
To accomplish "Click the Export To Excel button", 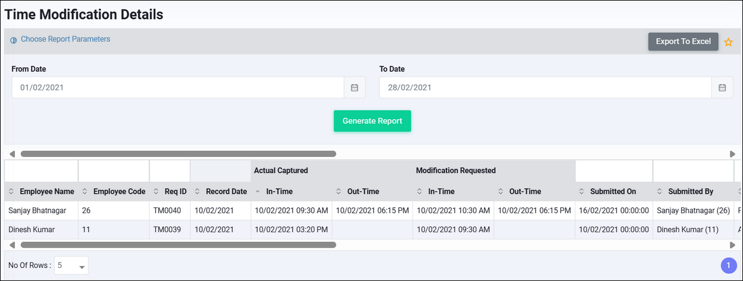I will [x=683, y=42].
